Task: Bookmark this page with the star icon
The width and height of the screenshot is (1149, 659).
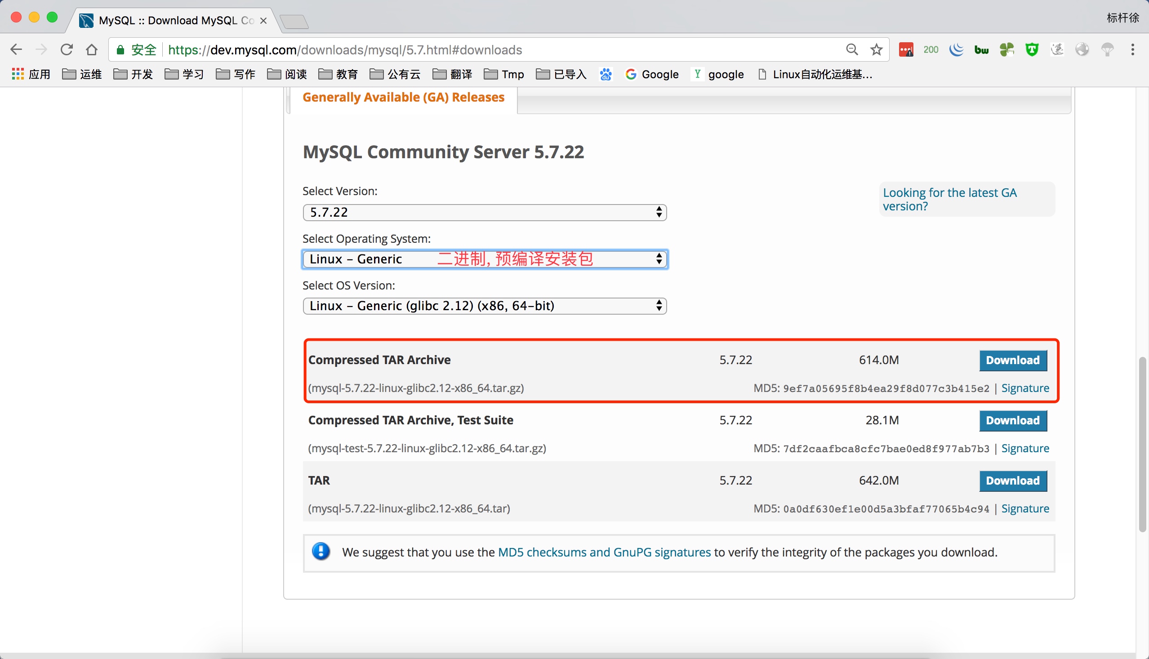Action: tap(877, 49)
